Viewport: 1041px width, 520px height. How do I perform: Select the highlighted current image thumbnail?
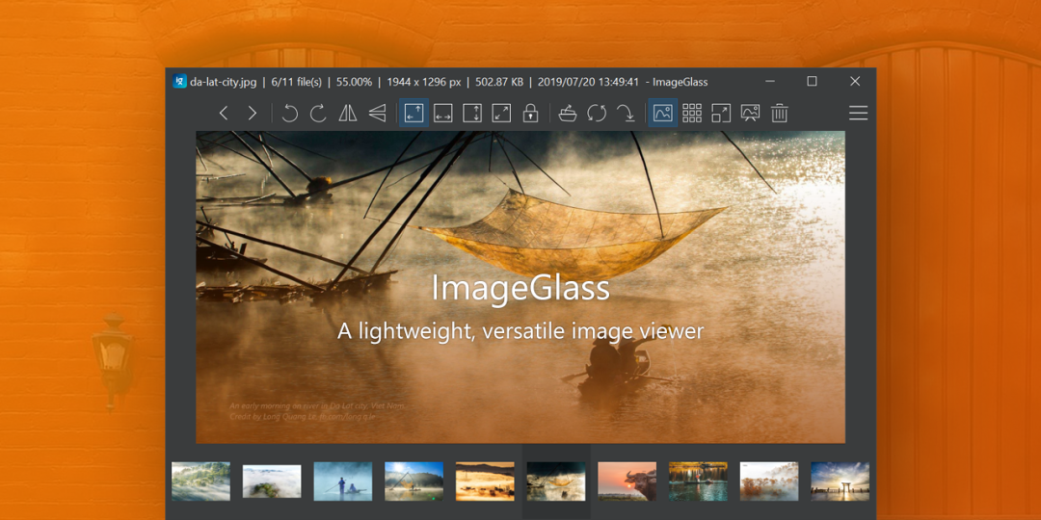tap(556, 481)
